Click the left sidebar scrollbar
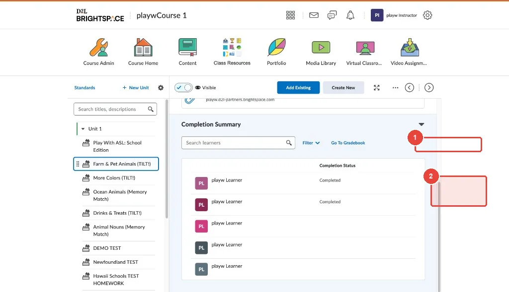 (167, 159)
